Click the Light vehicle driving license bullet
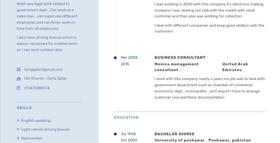The width and height of the screenshot is (280, 143). tap(18, 129)
